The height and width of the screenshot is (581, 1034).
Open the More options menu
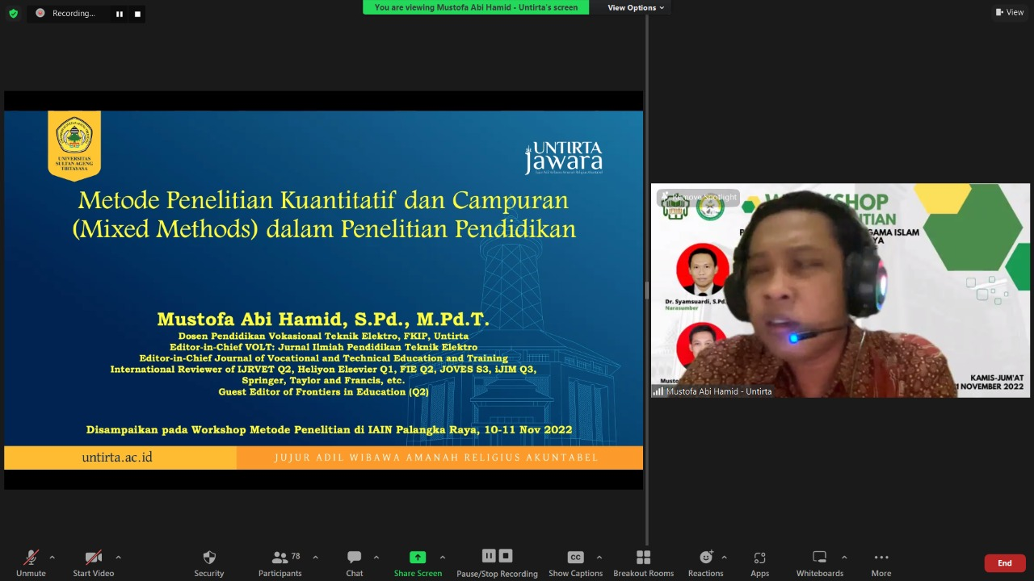881,563
